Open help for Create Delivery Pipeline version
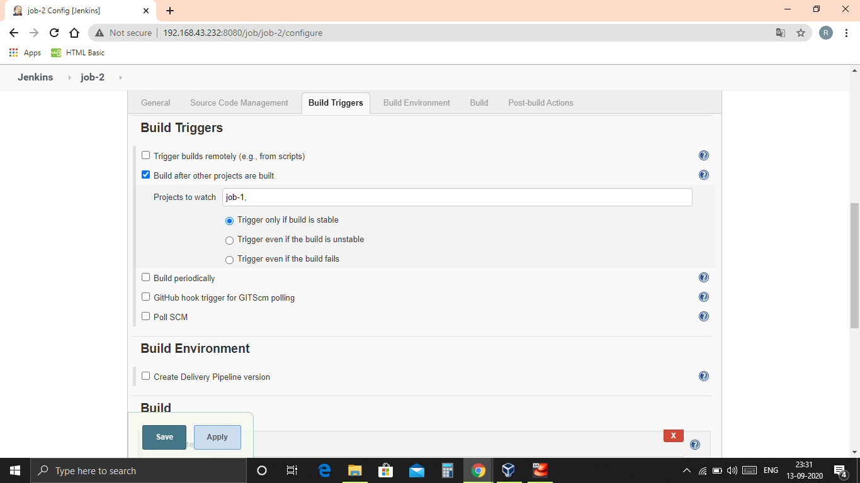The width and height of the screenshot is (860, 483). click(704, 376)
